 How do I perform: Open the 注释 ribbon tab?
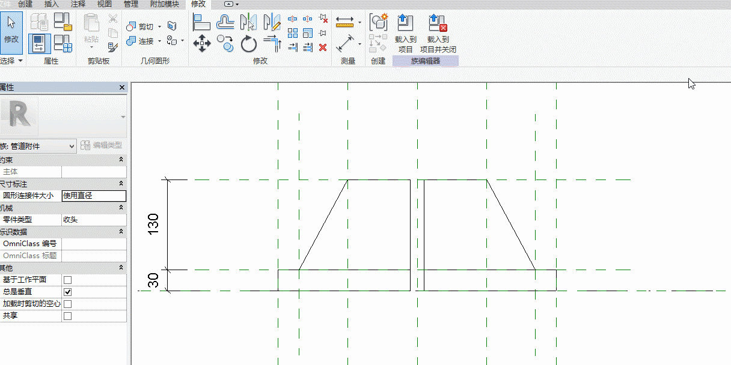pyautogui.click(x=78, y=4)
